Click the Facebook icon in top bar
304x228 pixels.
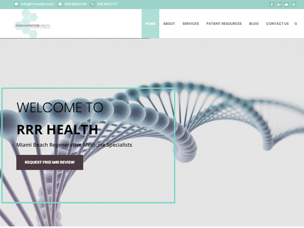click(x=272, y=5)
